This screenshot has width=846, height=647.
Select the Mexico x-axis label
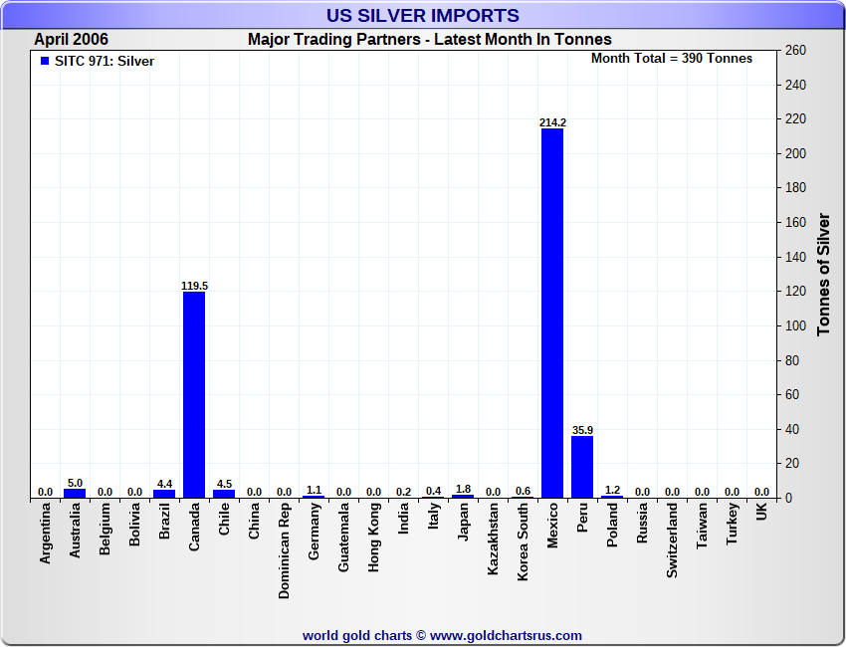[552, 534]
